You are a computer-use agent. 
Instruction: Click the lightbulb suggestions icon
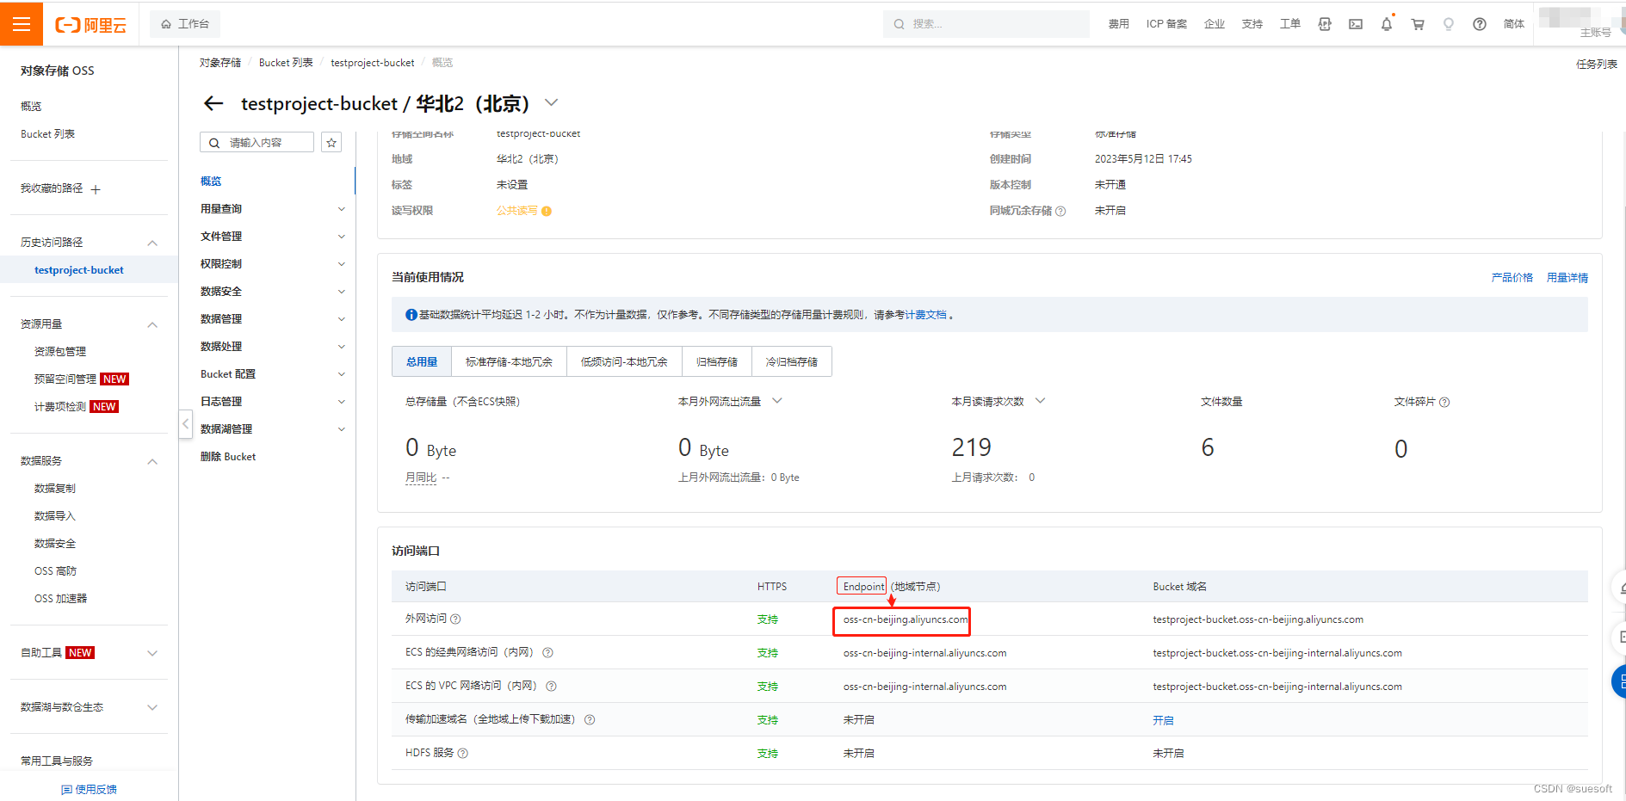(1449, 24)
